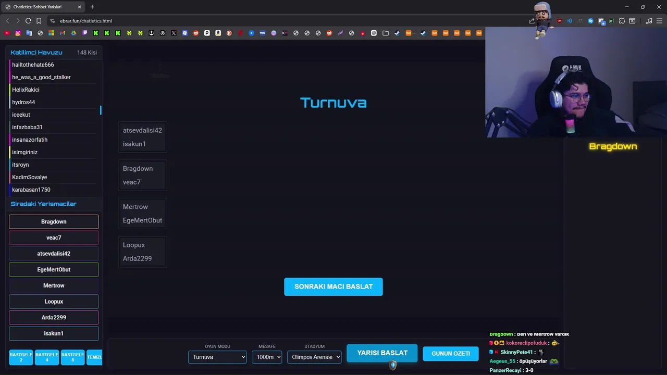Pick participant hailtothehate666 from the pool
Image resolution: width=667 pixels, height=375 pixels.
[54, 65]
